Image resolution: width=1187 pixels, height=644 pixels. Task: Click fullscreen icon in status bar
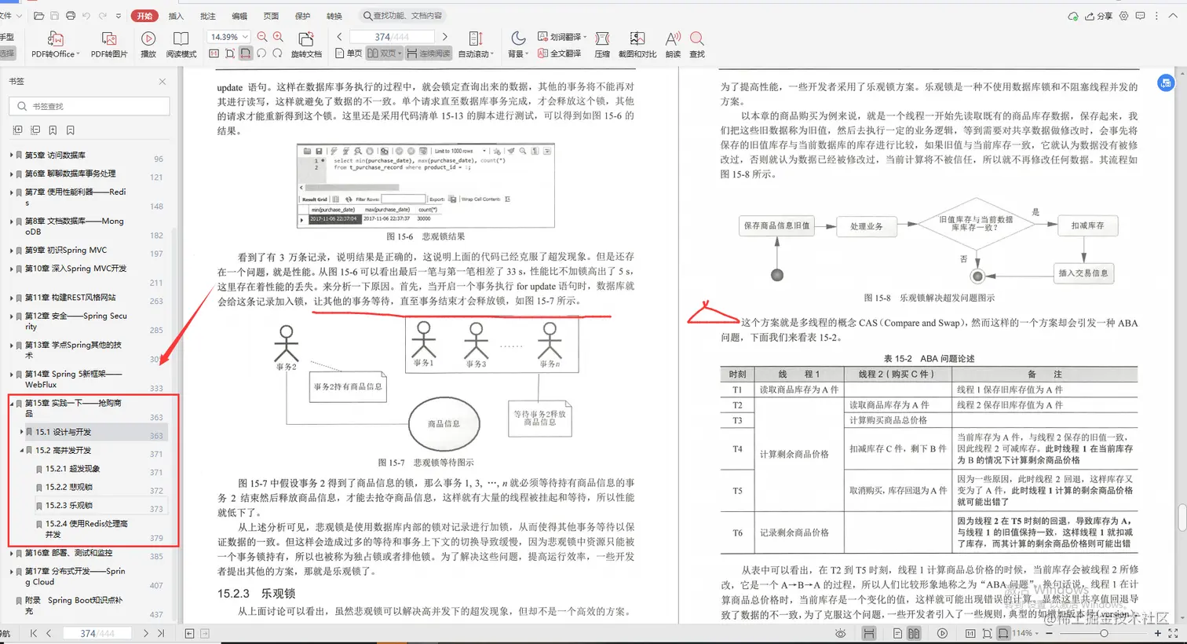pyautogui.click(x=1174, y=633)
